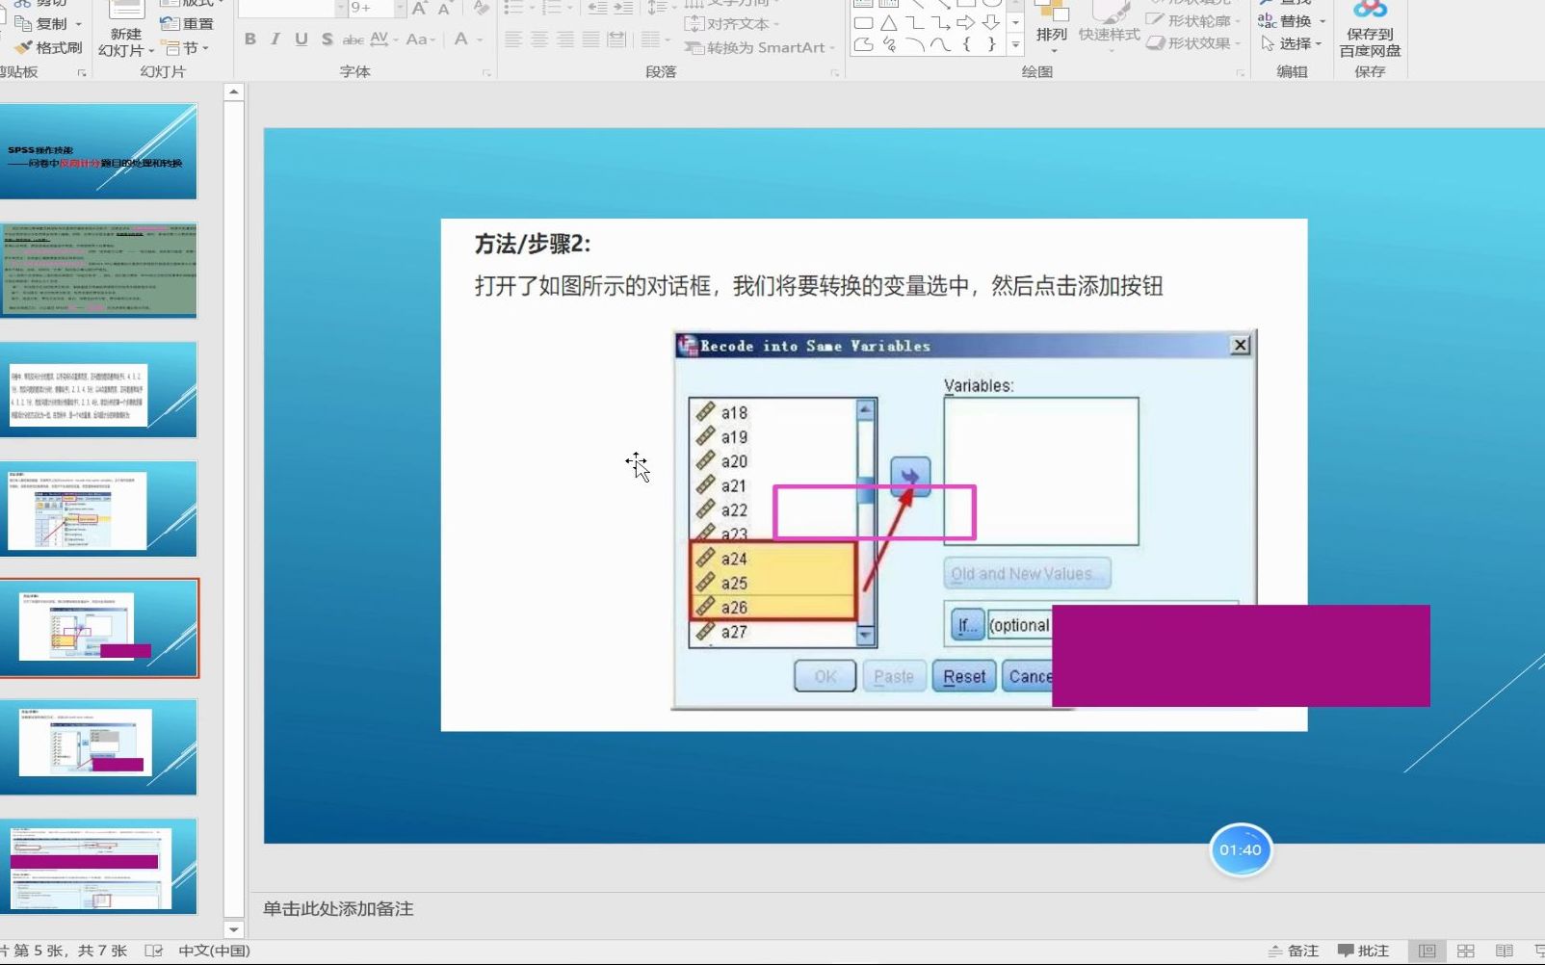Decrease font size with smaller A icon
Viewport: 1545px width, 965px height.
pyautogui.click(x=444, y=9)
